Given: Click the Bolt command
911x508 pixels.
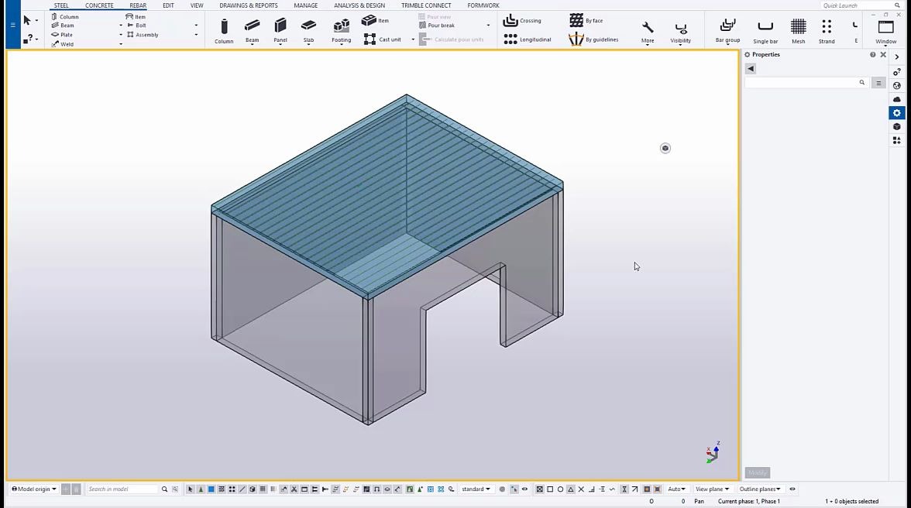Looking at the screenshot, I should pos(136,26).
